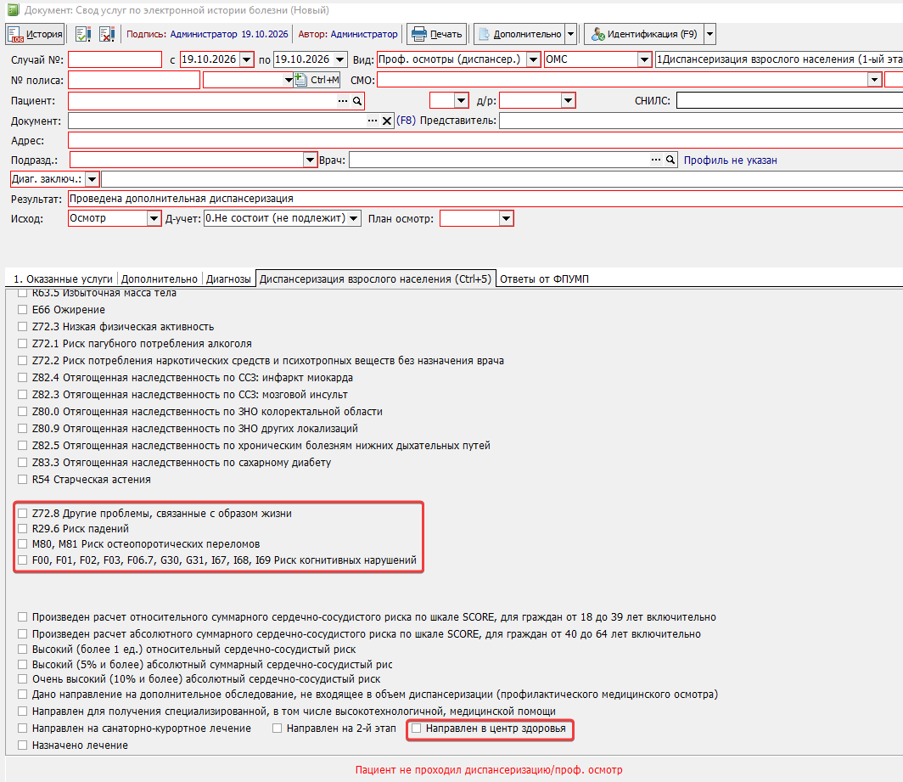Click the ellipsis button in Документ field
Viewport: 903px width, 782px height.
coord(373,121)
